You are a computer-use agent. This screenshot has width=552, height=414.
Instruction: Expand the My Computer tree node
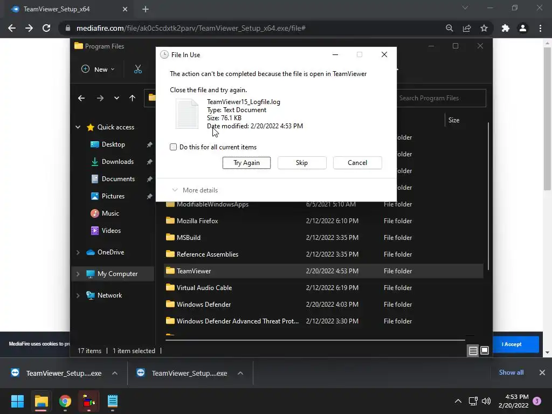tap(78, 273)
